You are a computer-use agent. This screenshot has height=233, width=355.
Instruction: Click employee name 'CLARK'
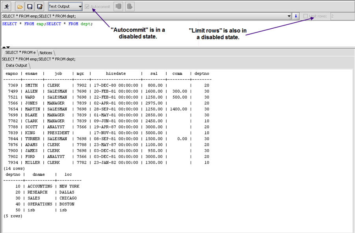point(31,121)
